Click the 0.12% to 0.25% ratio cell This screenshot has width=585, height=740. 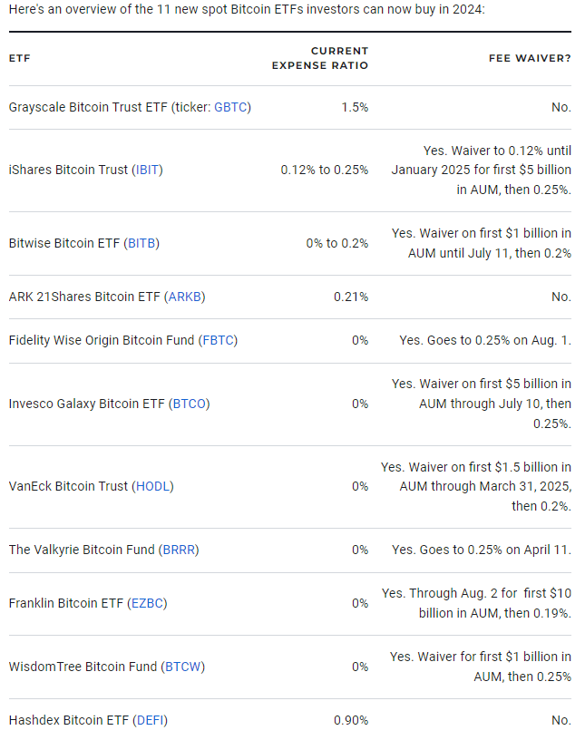click(324, 170)
